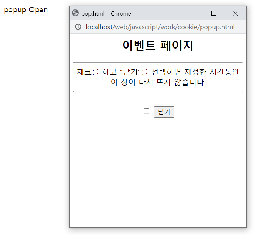
Task: View site information icon in address bar
Action: pyautogui.click(x=78, y=27)
